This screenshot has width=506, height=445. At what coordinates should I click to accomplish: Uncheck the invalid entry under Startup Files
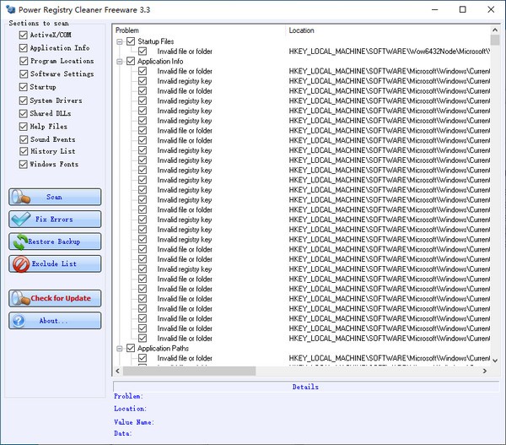pos(143,52)
